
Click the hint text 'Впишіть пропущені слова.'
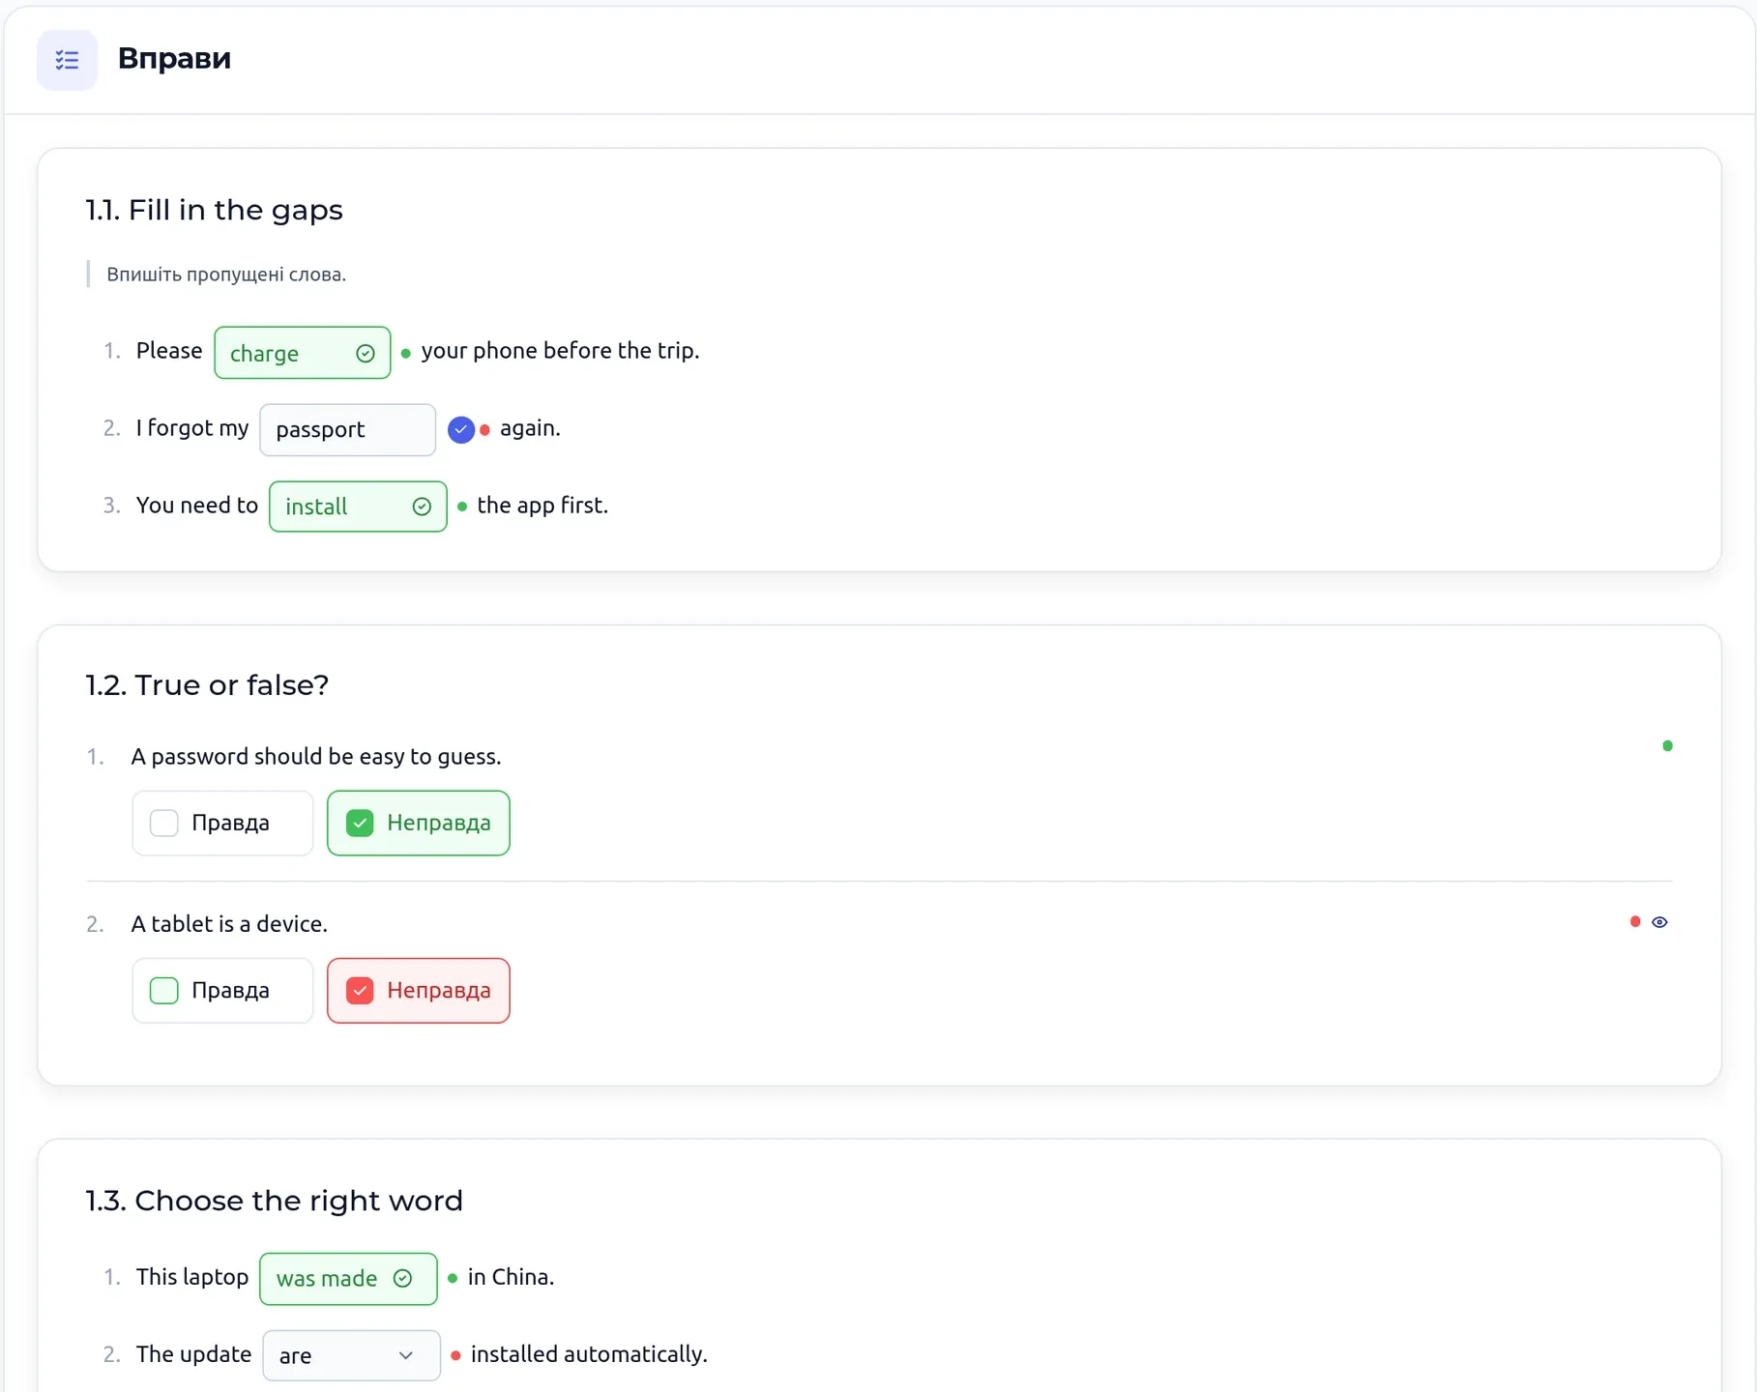click(x=226, y=275)
